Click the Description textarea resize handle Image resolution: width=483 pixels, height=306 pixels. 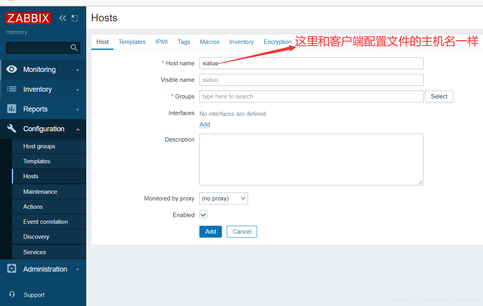coord(420,182)
